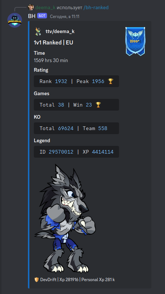This screenshot has height=294, width=165.
Task: Click the trophy emoji next to Peak 1956
Action: point(111,81)
